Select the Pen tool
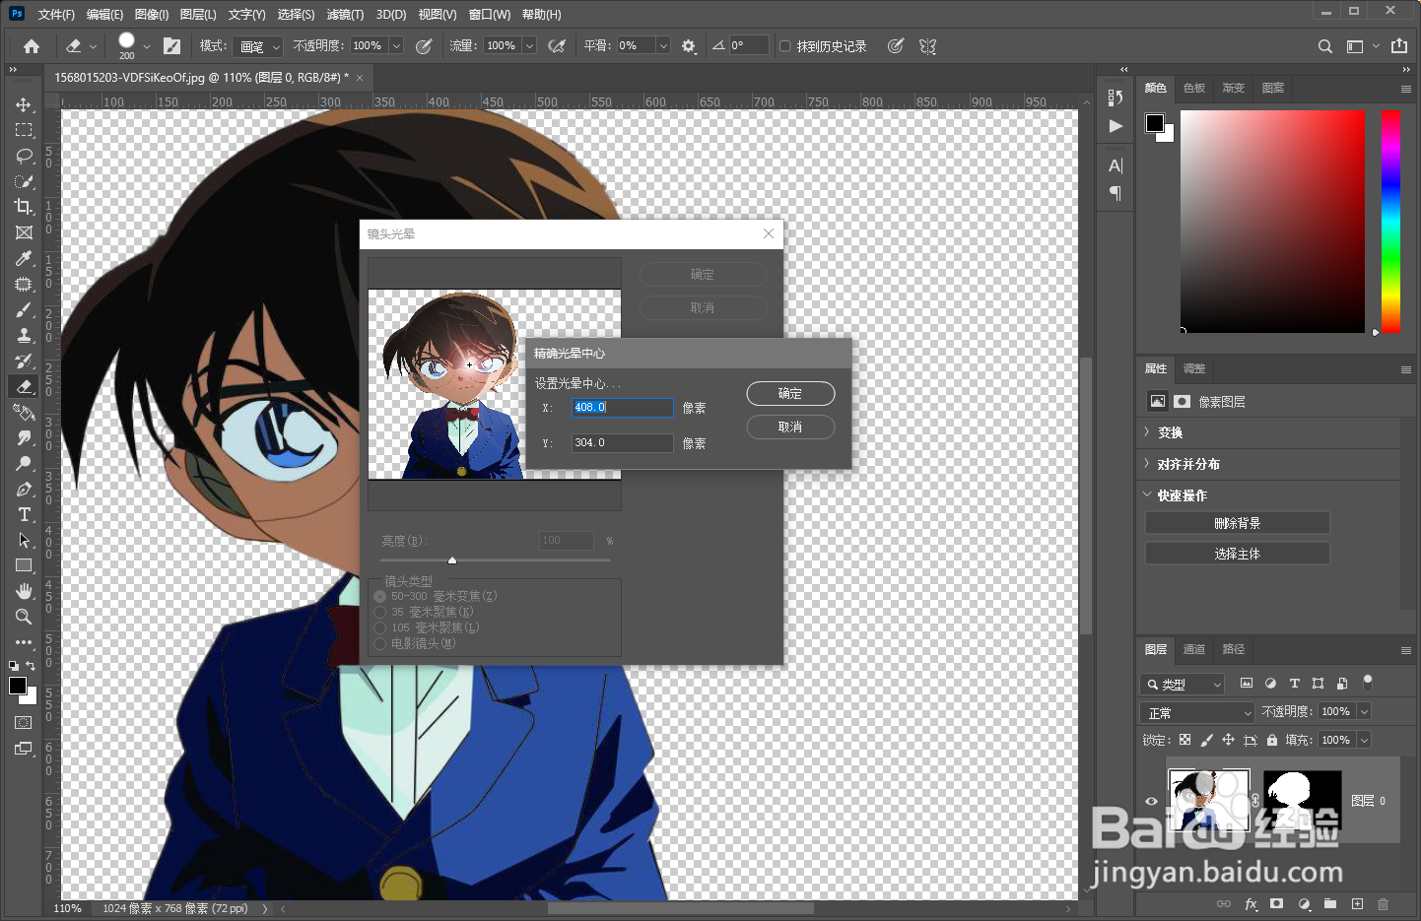This screenshot has width=1421, height=921. click(x=24, y=489)
